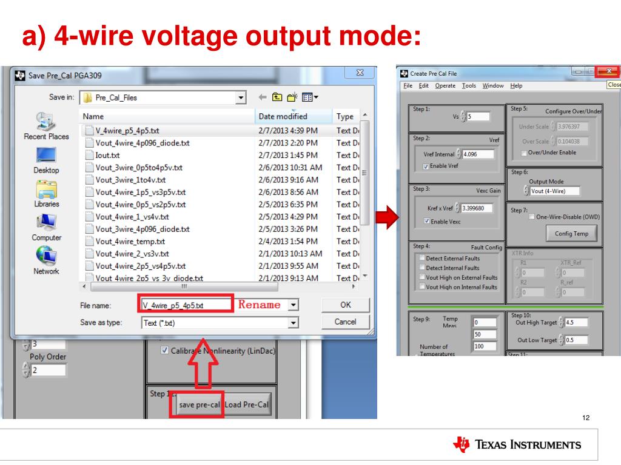This screenshot has width=621, height=465.
Task: Select file icon of Iout.txt
Action: [90, 155]
